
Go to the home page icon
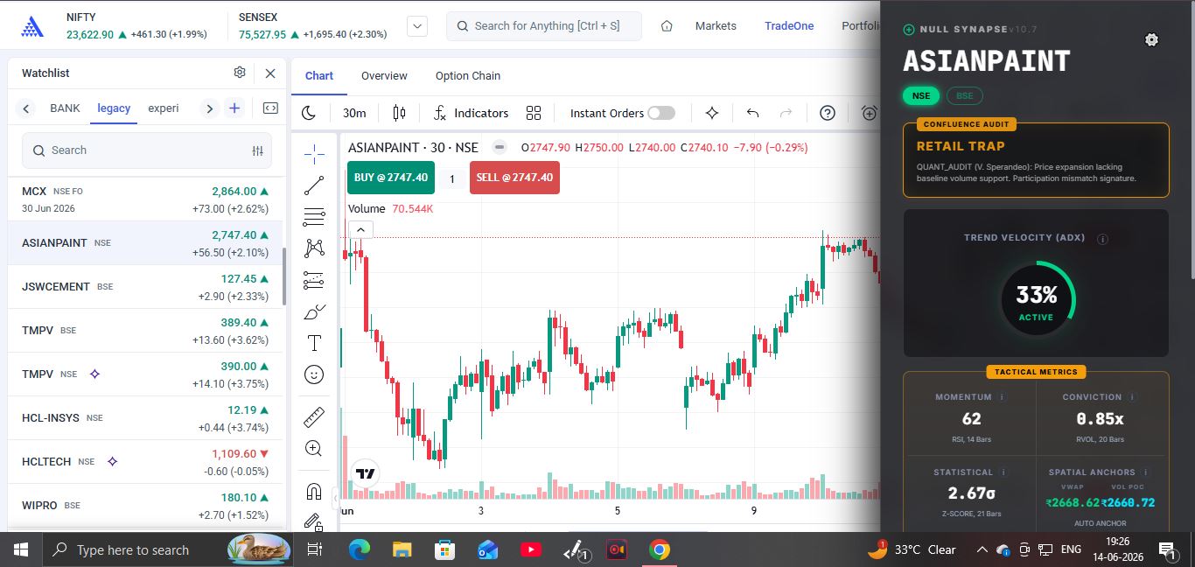tap(667, 26)
